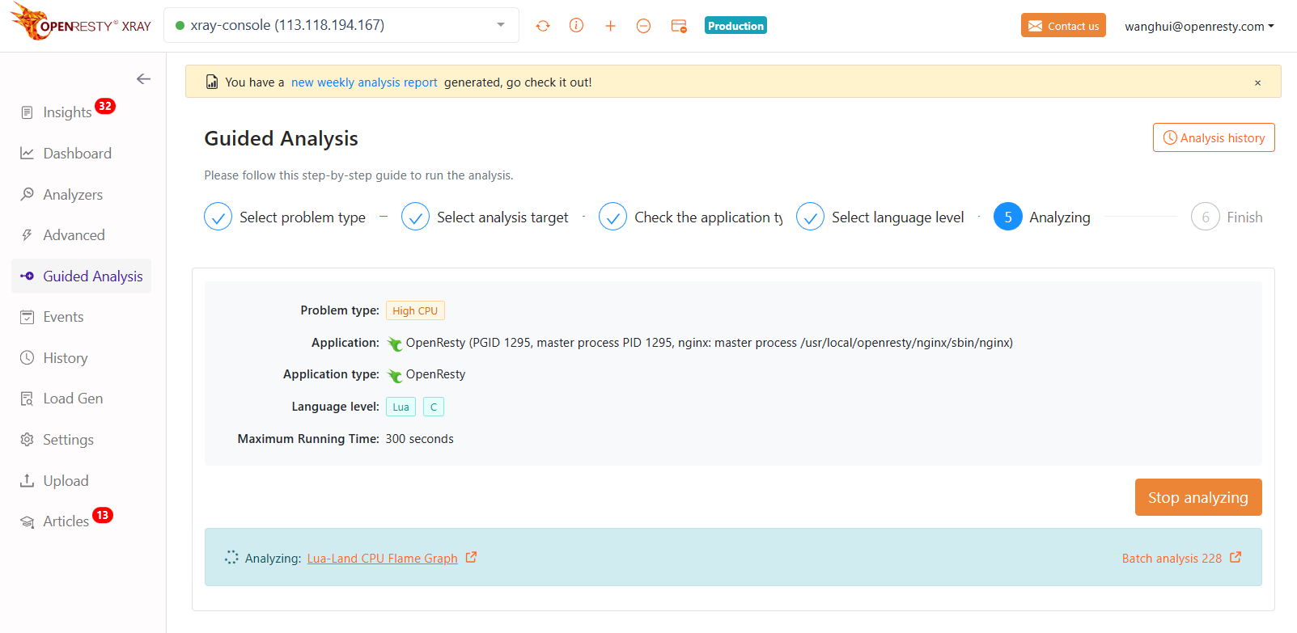Go to Select language level step
Image resolution: width=1297 pixels, height=633 pixels.
tap(880, 217)
